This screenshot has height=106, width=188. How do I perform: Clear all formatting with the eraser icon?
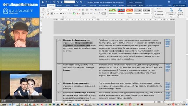[79, 10]
